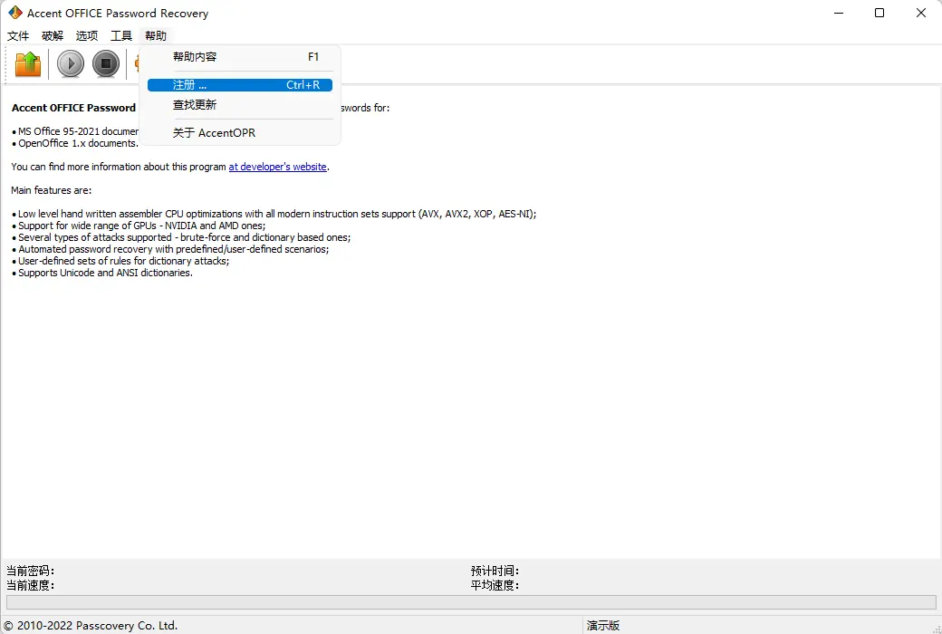The height and width of the screenshot is (634, 942).
Task: Open the 破解 menu
Action: [53, 35]
